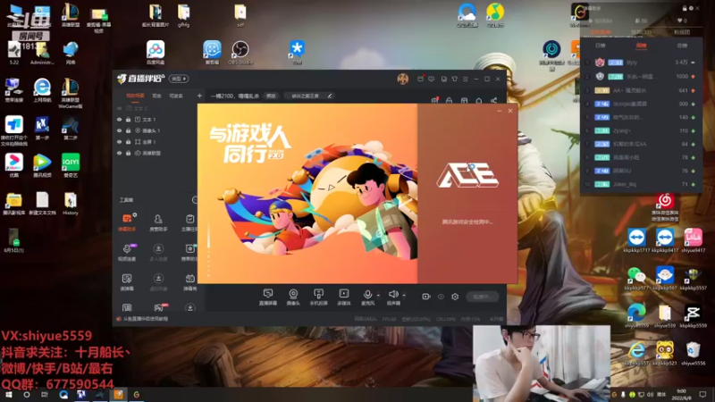Switch to 横屏 layout mode pill
This screenshot has width=715, height=402.
(x=178, y=79)
